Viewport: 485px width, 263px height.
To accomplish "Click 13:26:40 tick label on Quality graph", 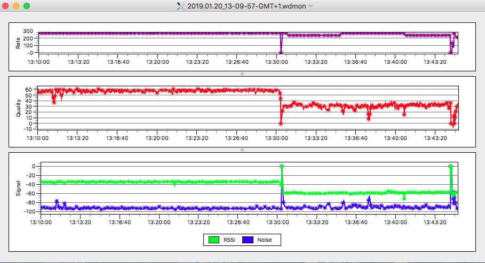I will [236, 138].
